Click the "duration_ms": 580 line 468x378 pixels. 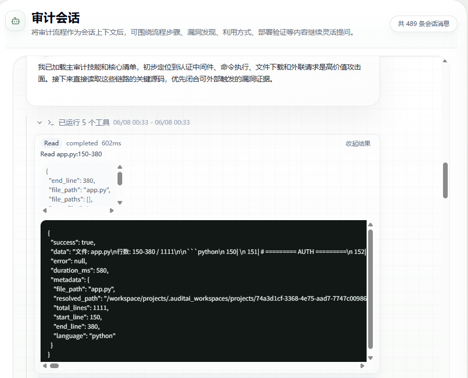pos(80,271)
